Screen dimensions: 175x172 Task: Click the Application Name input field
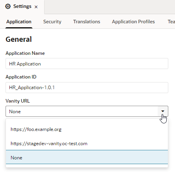pyautogui.click(x=87, y=64)
